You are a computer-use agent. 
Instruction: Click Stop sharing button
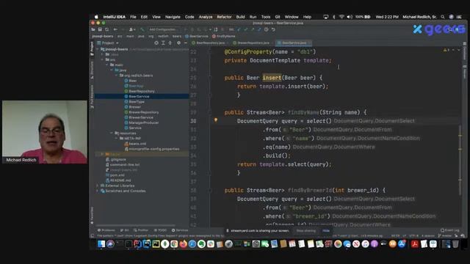click(x=305, y=230)
